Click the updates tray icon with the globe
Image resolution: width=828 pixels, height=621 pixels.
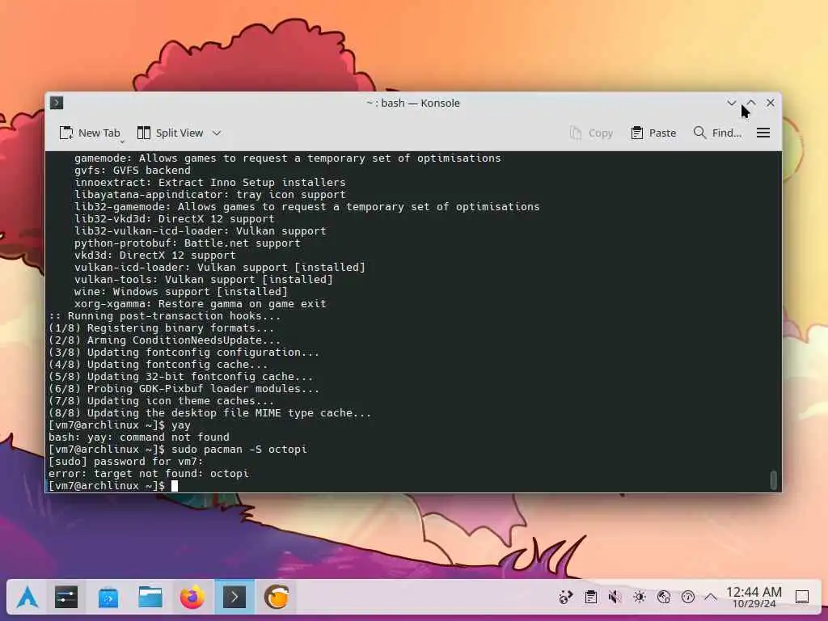pos(565,598)
